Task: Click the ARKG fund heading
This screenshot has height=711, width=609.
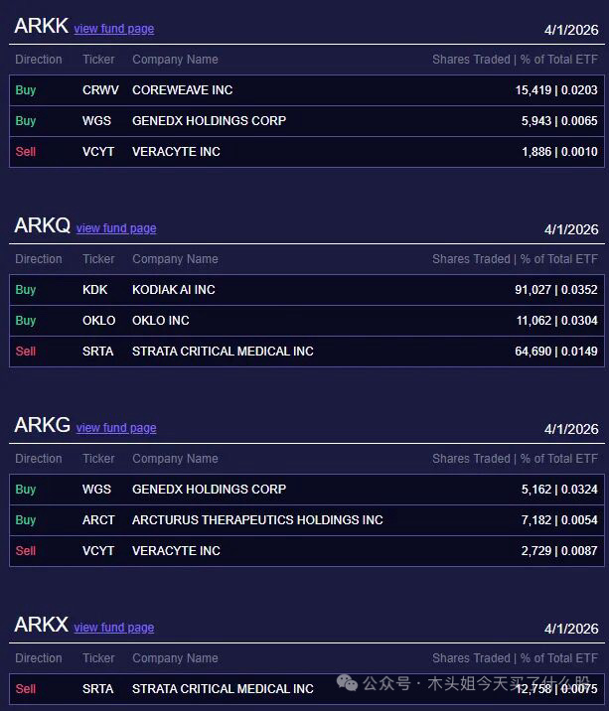Action: pos(42,425)
